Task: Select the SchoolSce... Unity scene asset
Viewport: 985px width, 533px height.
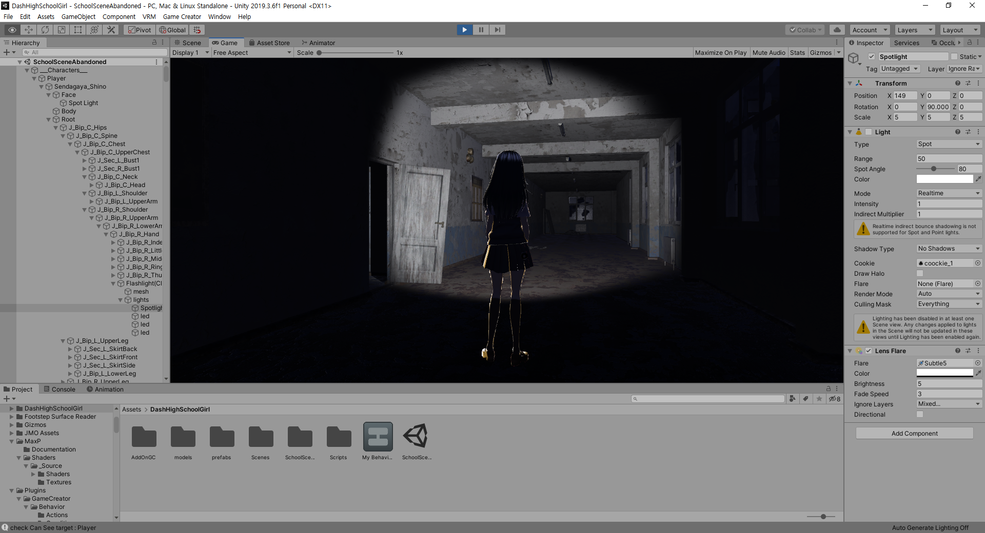Action: point(417,441)
